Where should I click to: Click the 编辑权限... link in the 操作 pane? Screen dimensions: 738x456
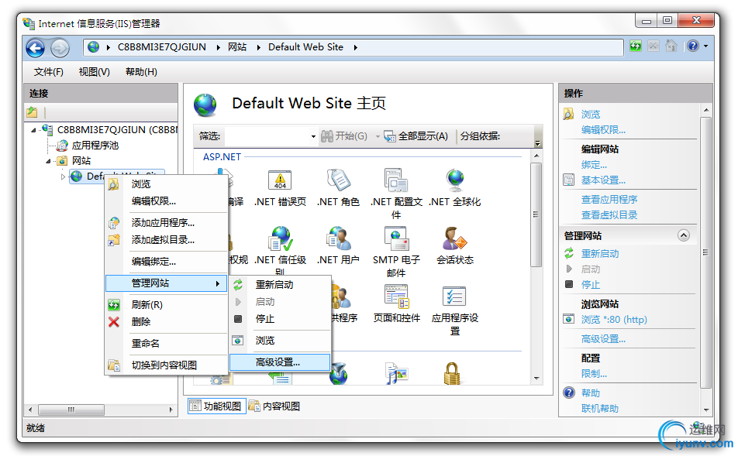tap(603, 130)
